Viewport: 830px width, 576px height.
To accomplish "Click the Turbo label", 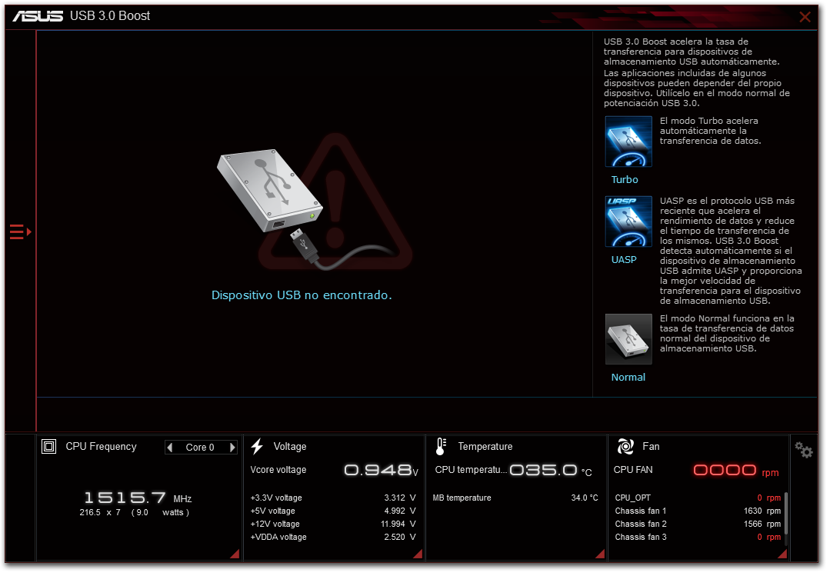I will pos(625,179).
